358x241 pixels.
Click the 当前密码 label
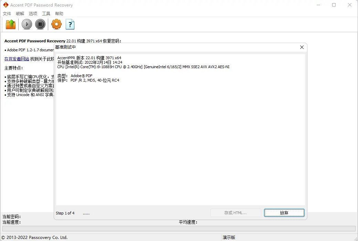click(x=12, y=217)
